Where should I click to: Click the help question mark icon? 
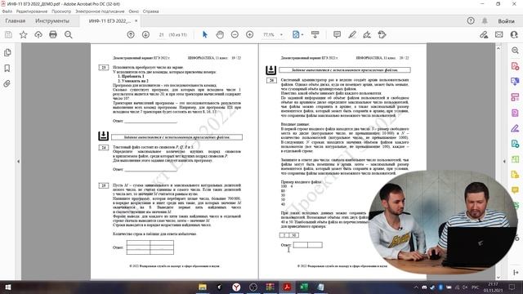471,21
